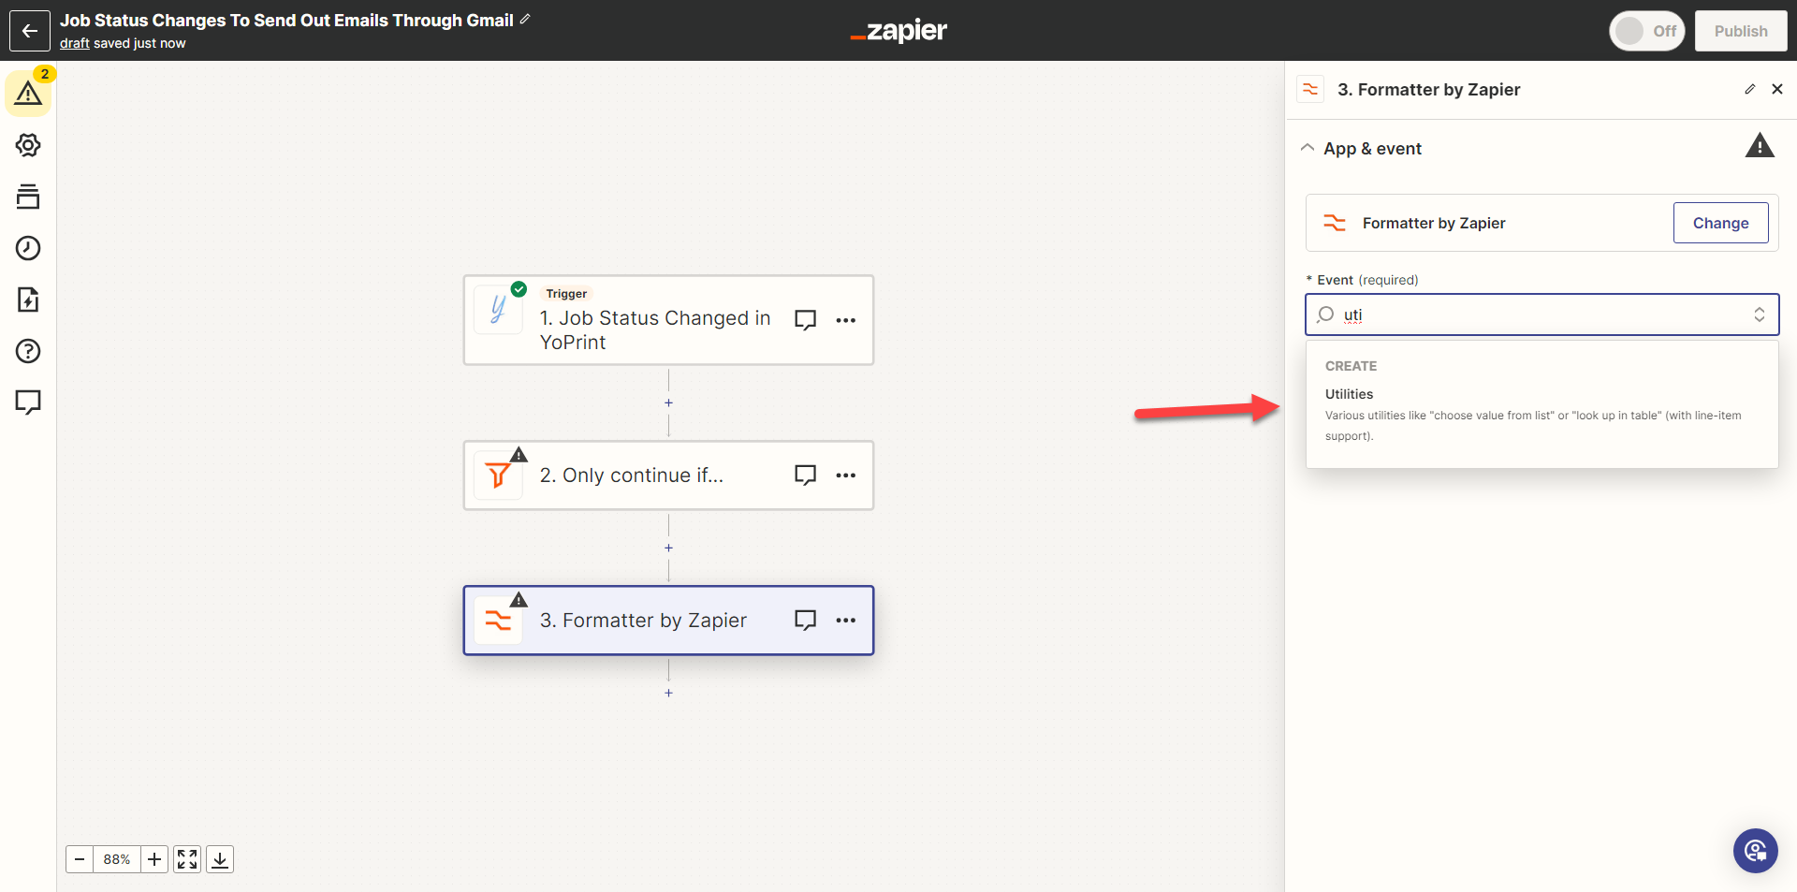1797x892 pixels.
Task: Close the Formatter by Zapier panel
Action: [1777, 89]
